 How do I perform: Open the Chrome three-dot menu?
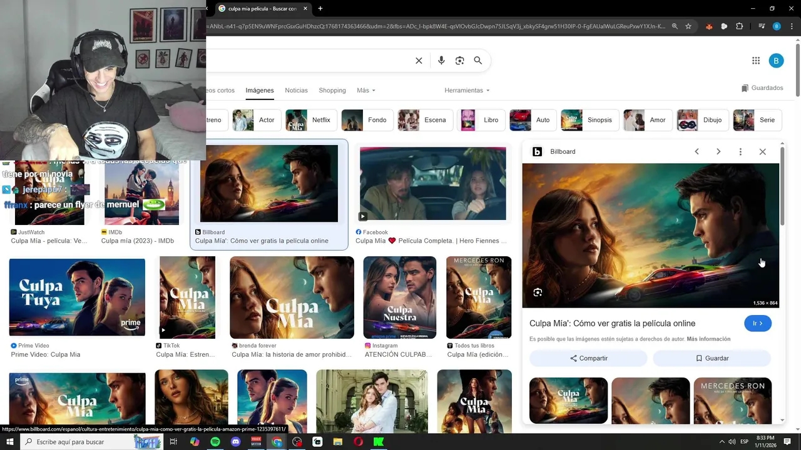[792, 26]
